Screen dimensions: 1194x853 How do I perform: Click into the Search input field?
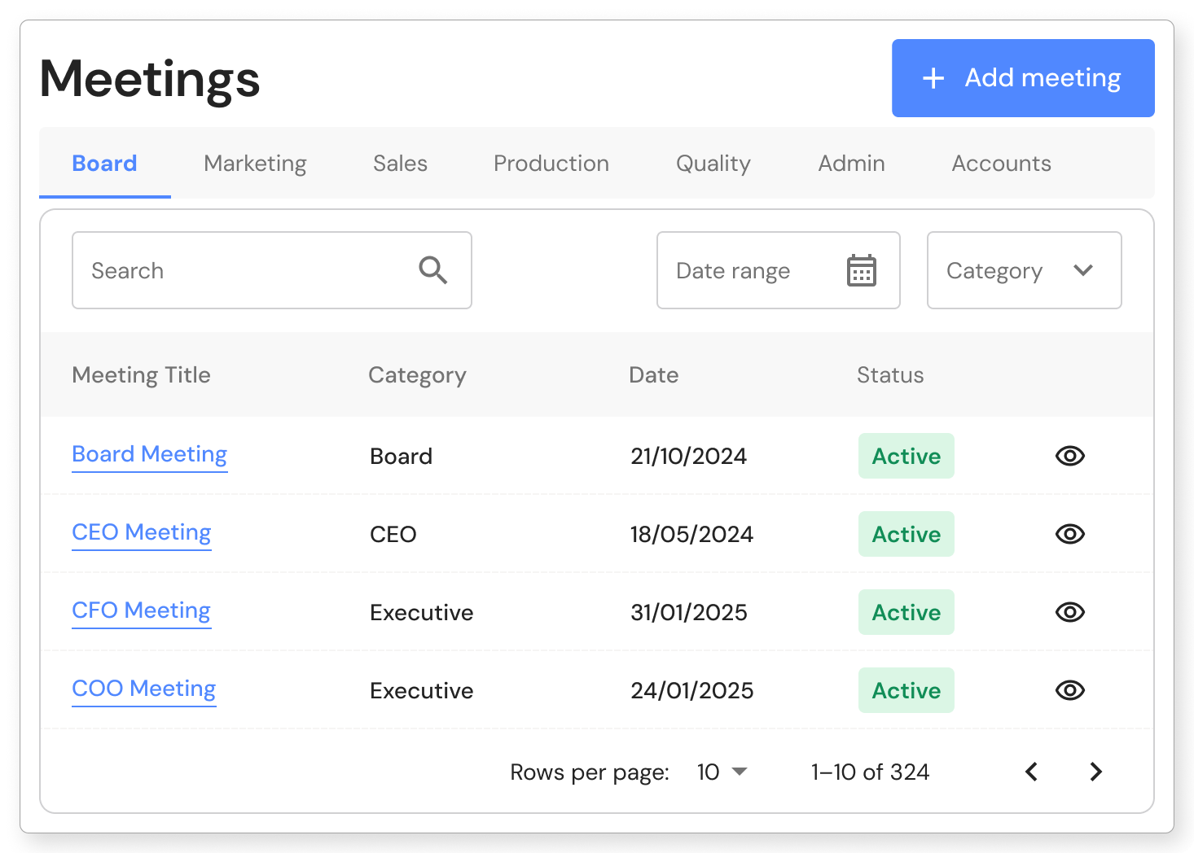point(244,270)
